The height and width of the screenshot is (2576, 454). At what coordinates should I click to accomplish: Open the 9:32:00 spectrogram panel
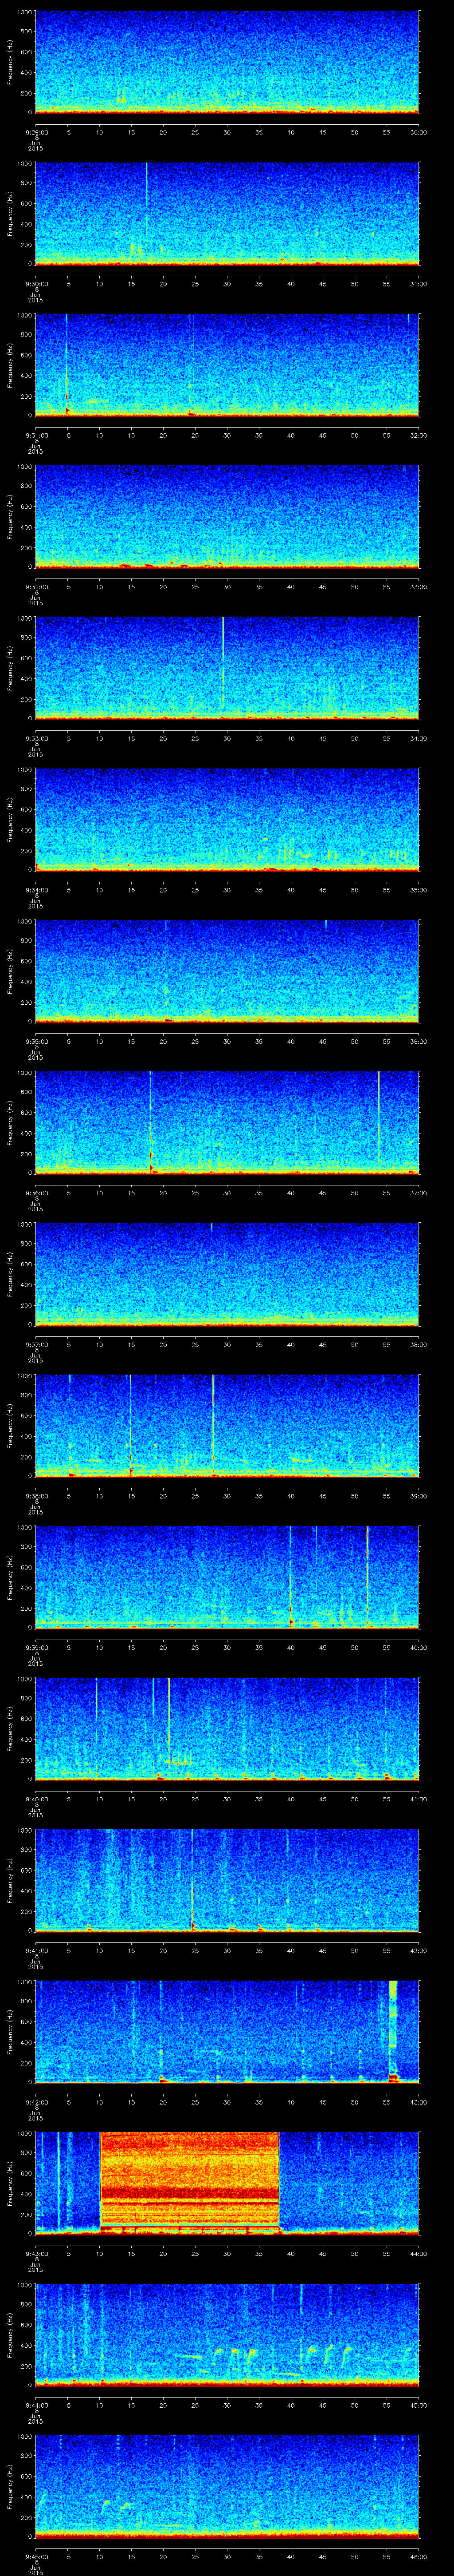(x=227, y=517)
